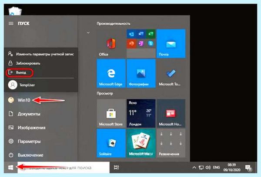Screen dimensions: 261x177
Task: Open PowerPoint in the Office apps folder
Action: 131,44
